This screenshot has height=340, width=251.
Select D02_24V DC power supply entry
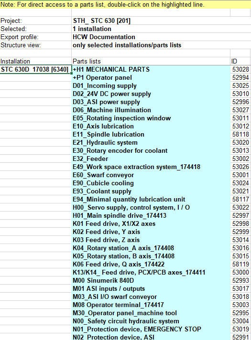click(x=151, y=94)
